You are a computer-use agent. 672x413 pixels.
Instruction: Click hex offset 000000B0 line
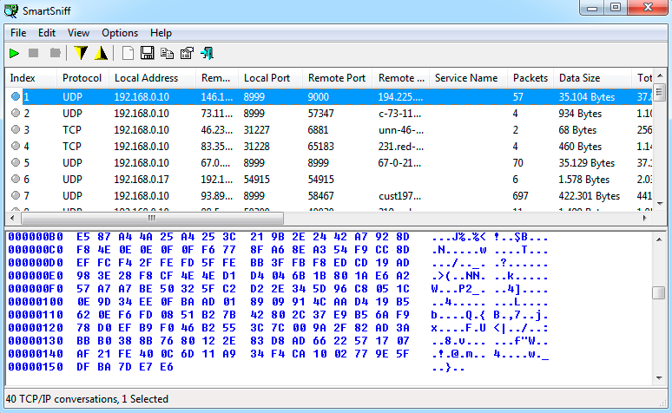click(x=277, y=237)
